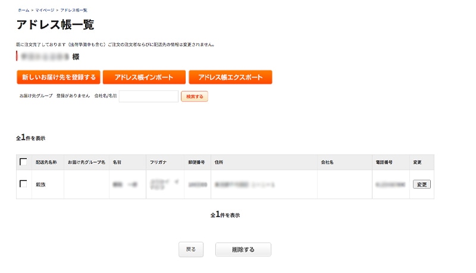Click the 郵便番号 column header
This screenshot has width=476, height=273.
point(196,162)
